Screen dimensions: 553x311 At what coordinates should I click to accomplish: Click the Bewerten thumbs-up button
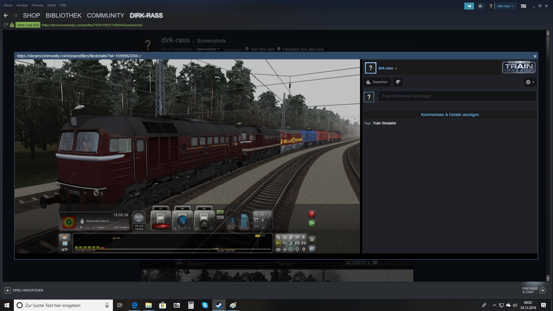377,82
